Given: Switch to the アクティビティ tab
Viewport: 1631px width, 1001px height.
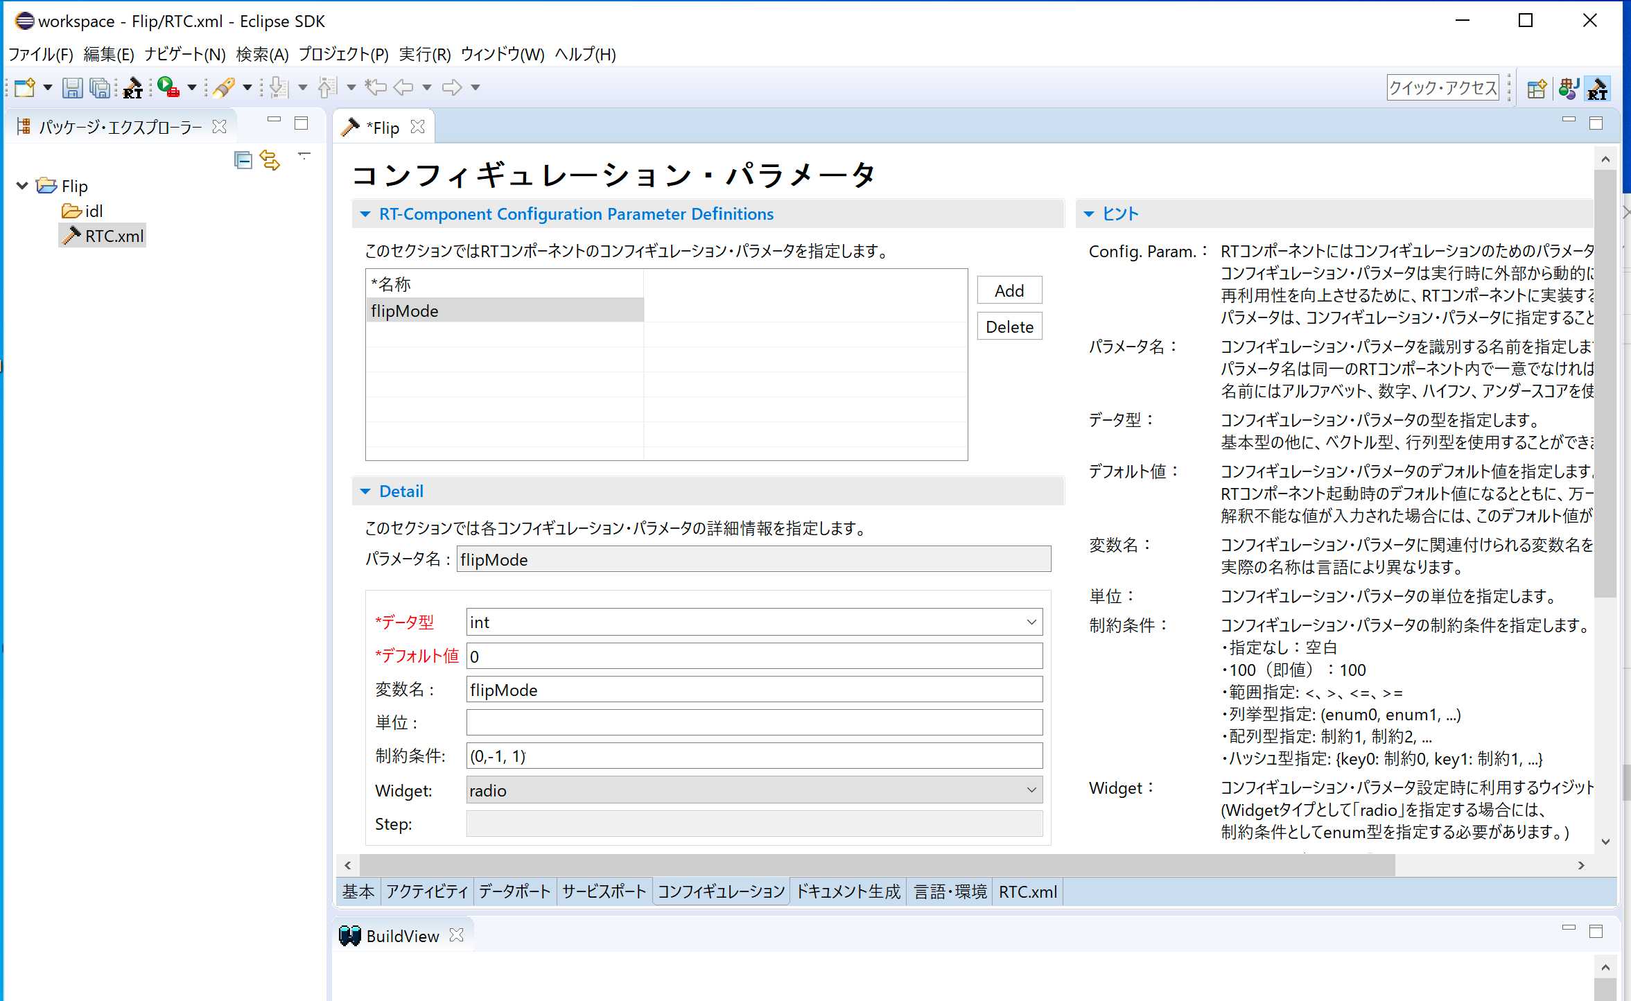Looking at the screenshot, I should point(427,891).
